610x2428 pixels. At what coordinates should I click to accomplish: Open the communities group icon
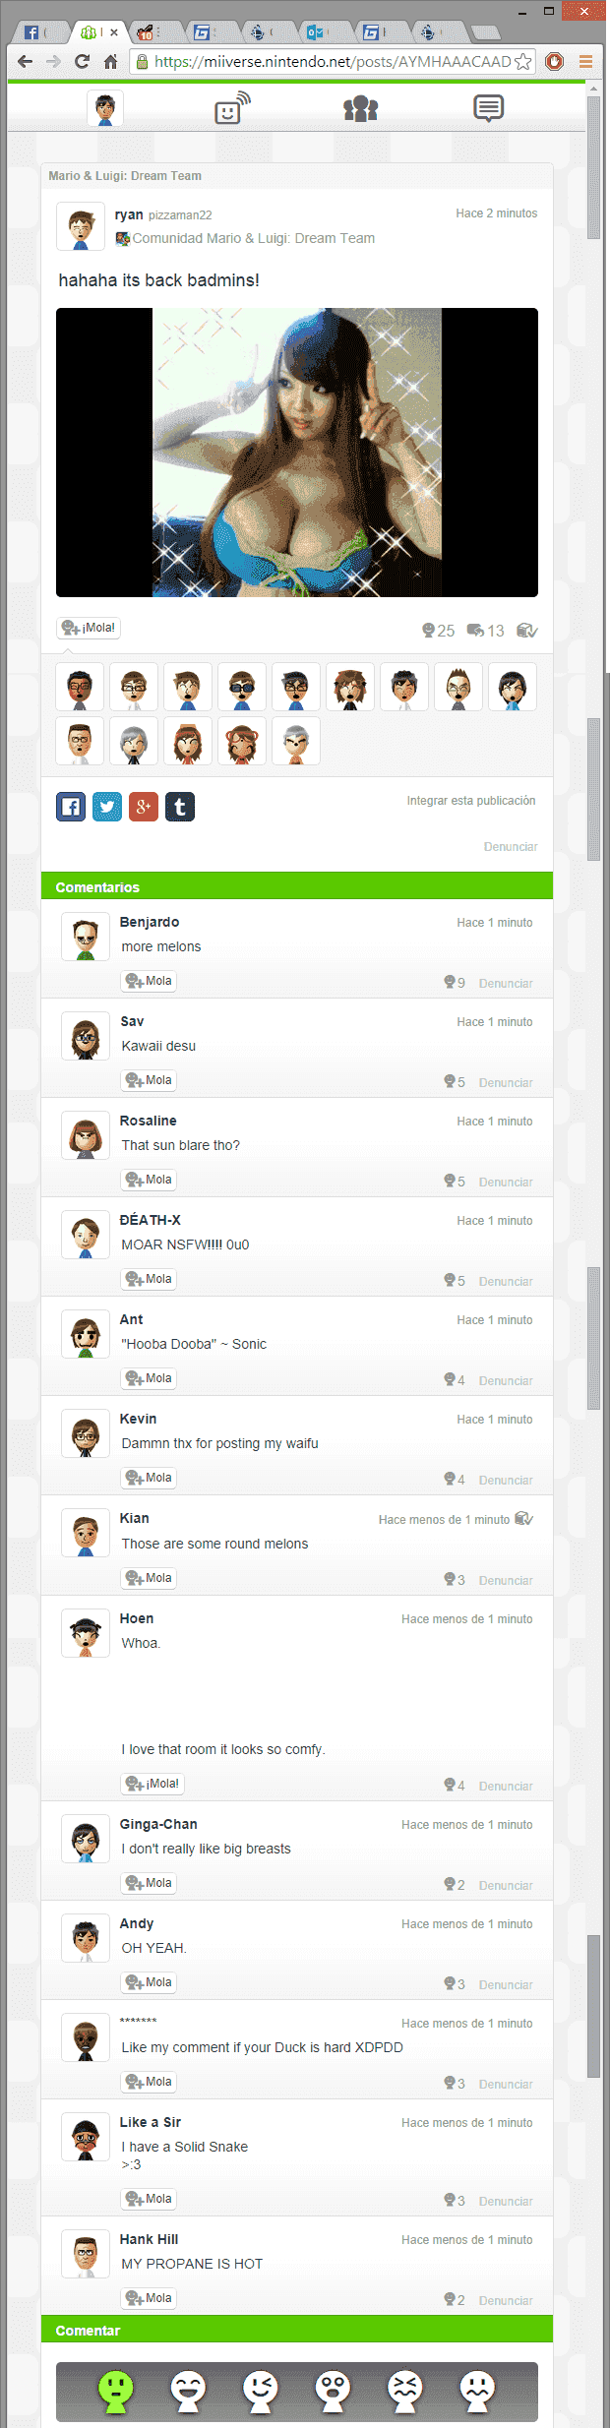tap(361, 108)
